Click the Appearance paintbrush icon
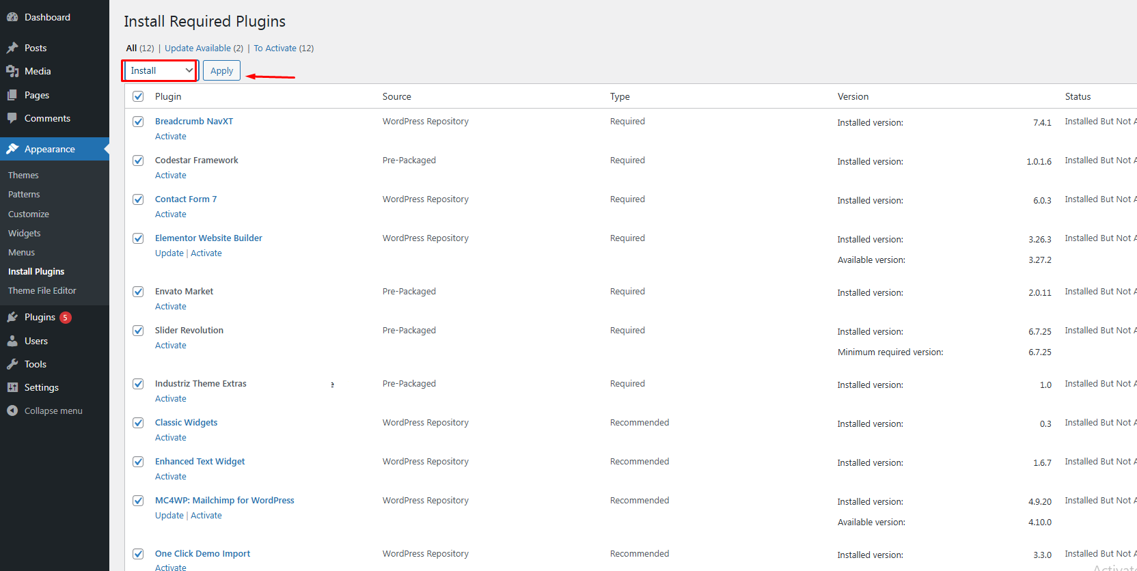1137x571 pixels. [12, 149]
